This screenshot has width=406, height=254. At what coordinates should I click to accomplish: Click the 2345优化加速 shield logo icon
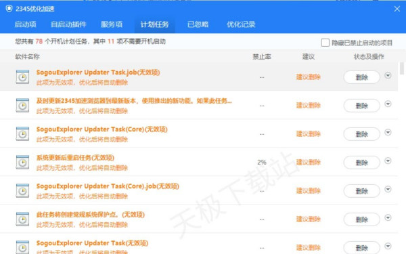(9, 9)
